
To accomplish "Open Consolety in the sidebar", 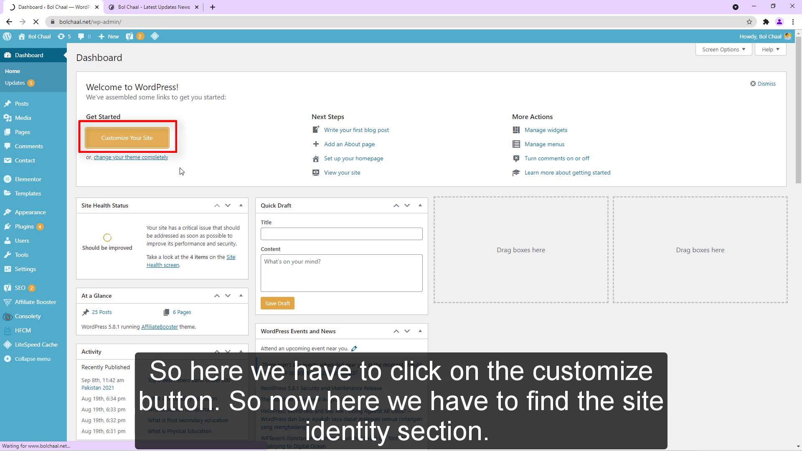I will tap(28, 316).
